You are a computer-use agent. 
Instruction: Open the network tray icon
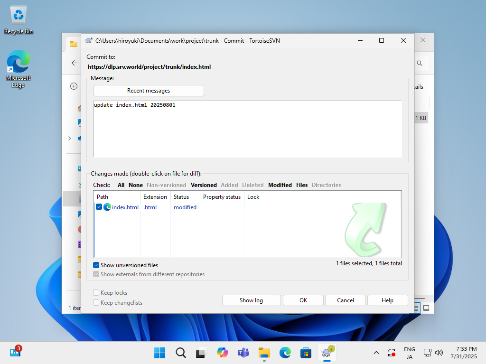[428, 353]
